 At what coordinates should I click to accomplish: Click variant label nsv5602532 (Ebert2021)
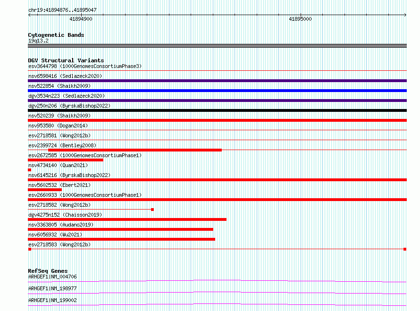[59, 185]
